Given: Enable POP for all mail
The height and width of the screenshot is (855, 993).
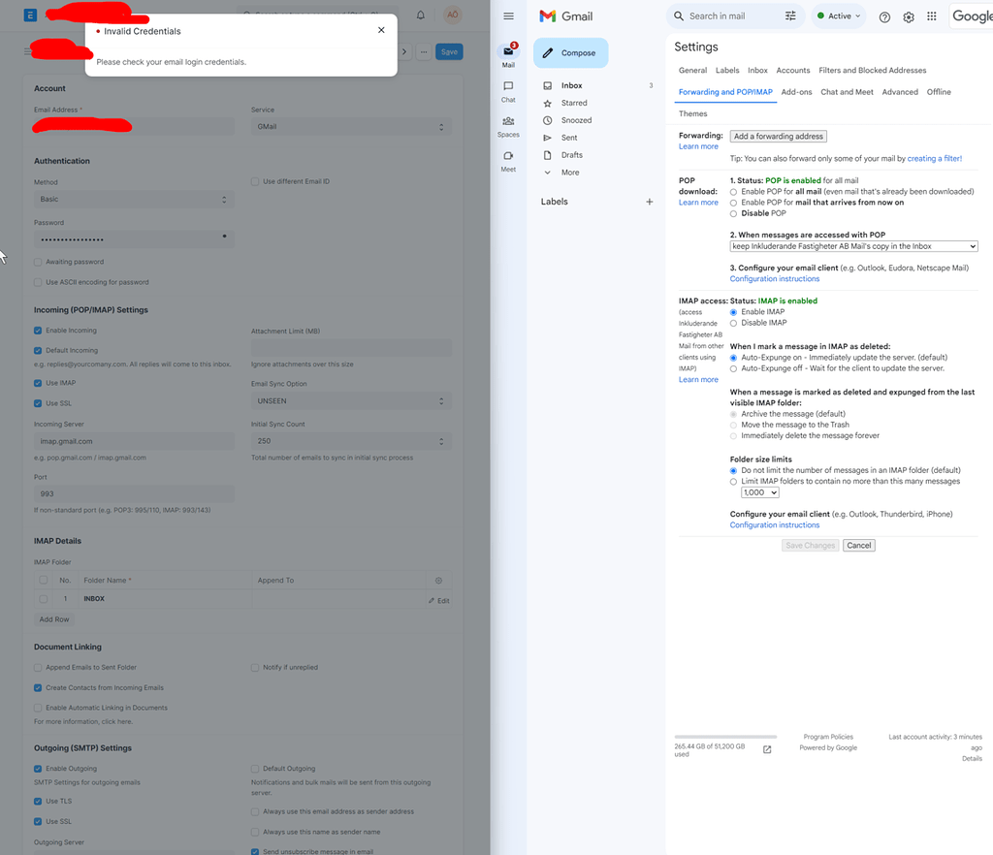Looking at the screenshot, I should pos(732,191).
